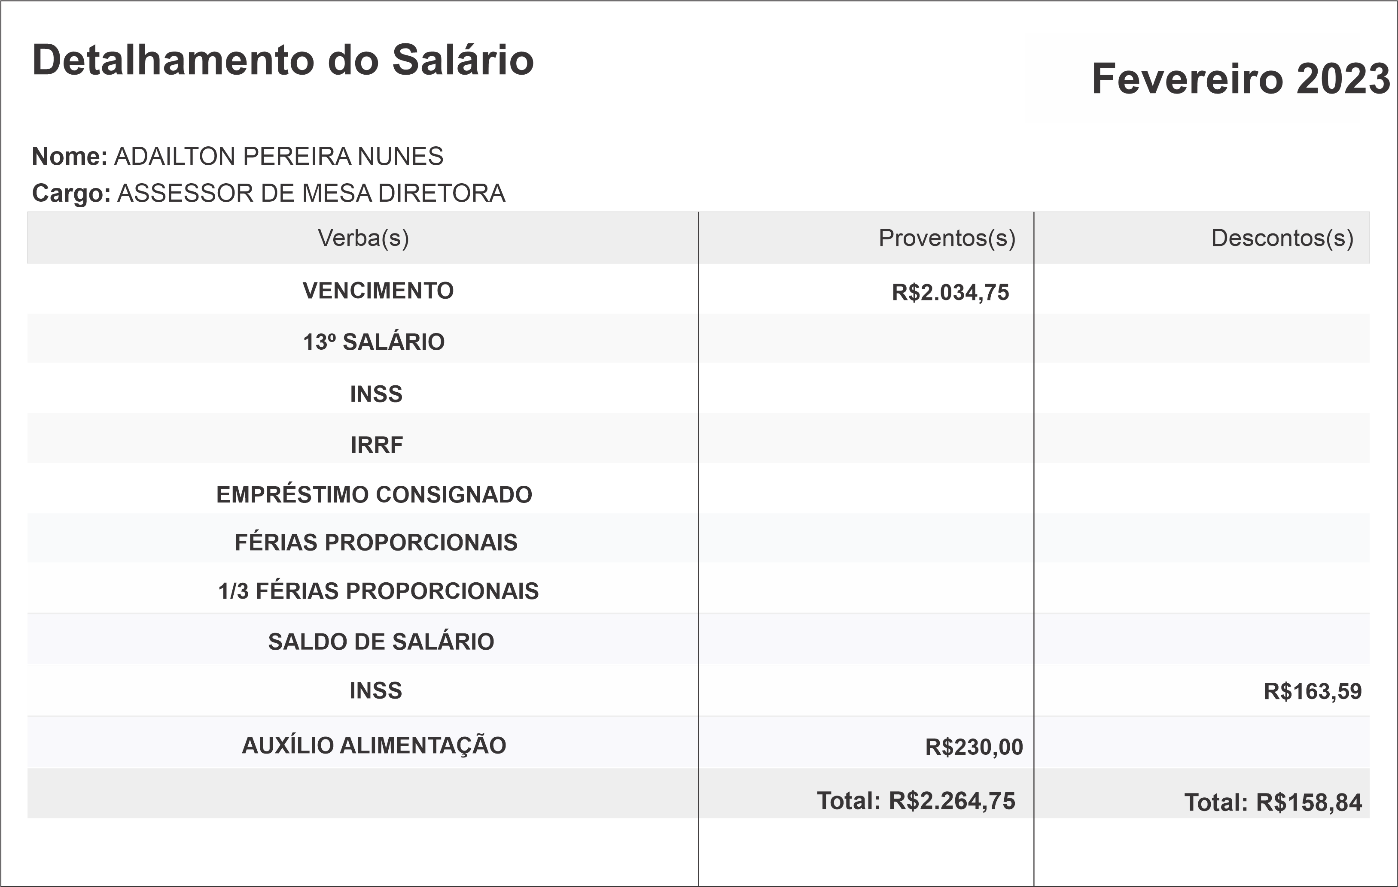The width and height of the screenshot is (1398, 887).
Task: Select the VENCIMENTO row label
Action: (378, 291)
